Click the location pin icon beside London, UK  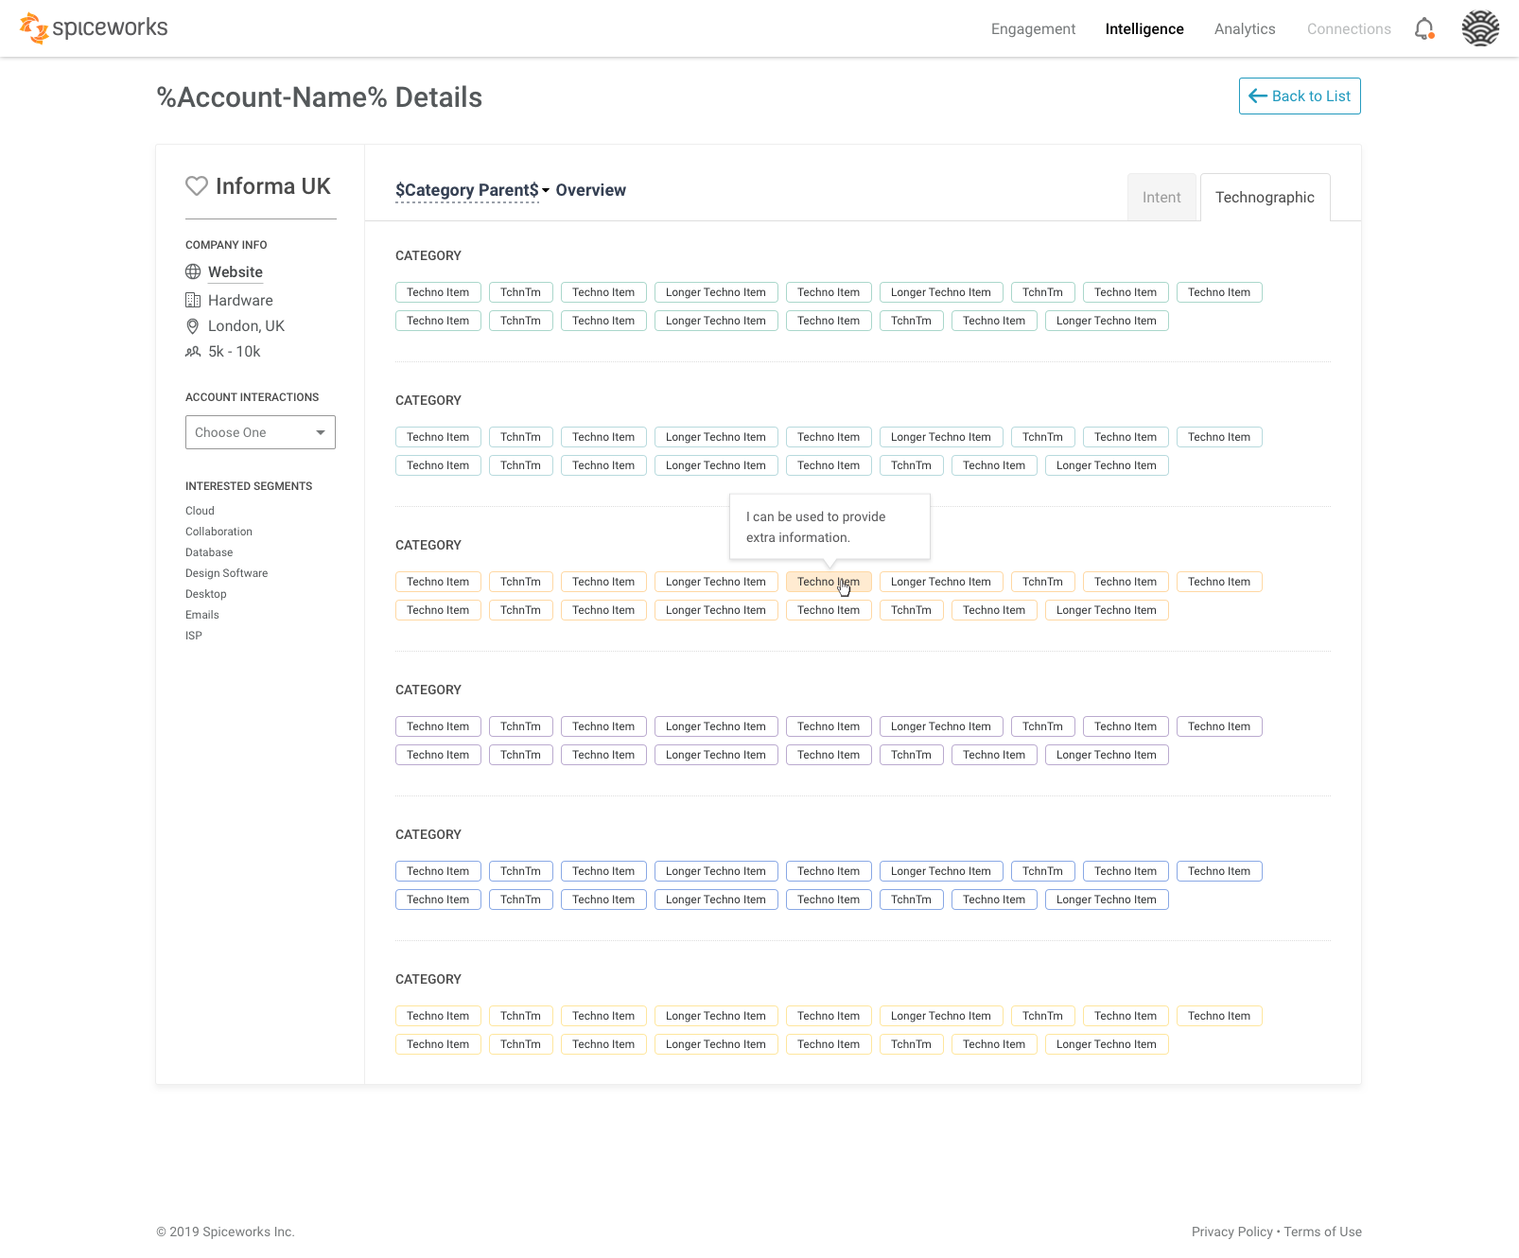coord(193,326)
